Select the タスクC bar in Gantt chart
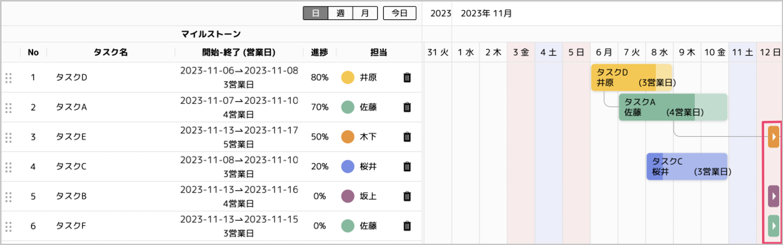This screenshot has width=783, height=245. tap(687, 167)
